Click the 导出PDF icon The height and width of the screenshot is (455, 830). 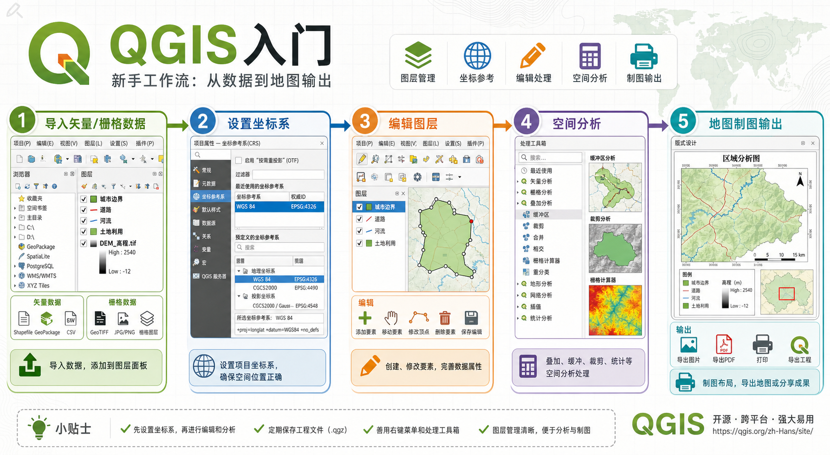click(x=724, y=344)
